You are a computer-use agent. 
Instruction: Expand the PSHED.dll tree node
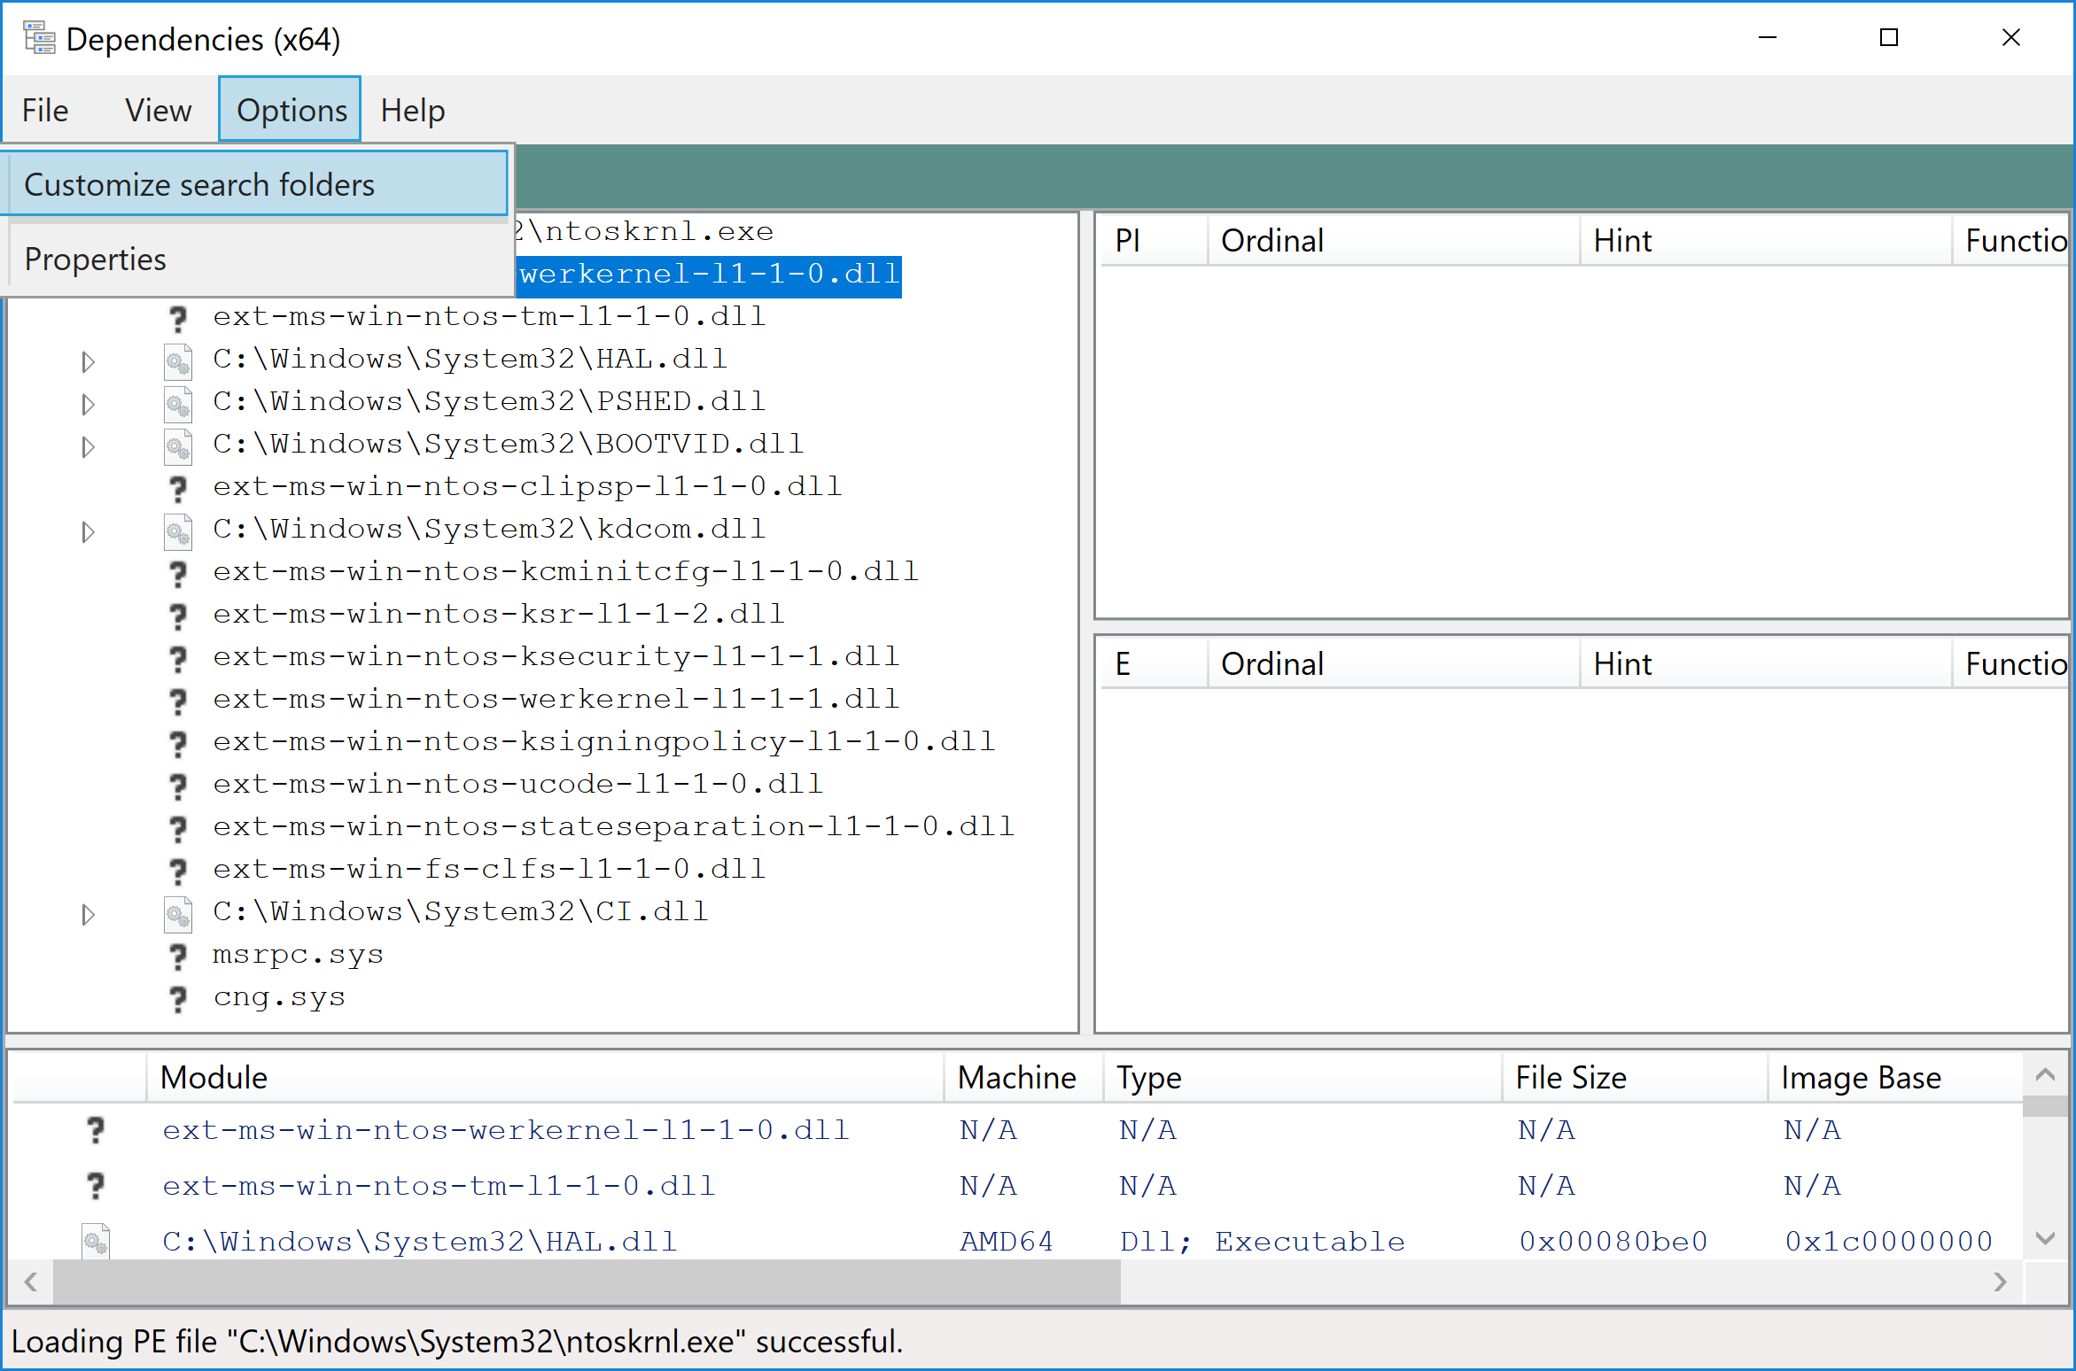[x=88, y=403]
